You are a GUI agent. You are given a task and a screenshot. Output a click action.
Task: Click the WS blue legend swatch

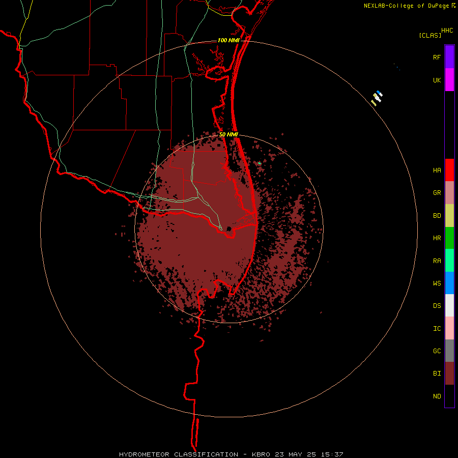449,283
